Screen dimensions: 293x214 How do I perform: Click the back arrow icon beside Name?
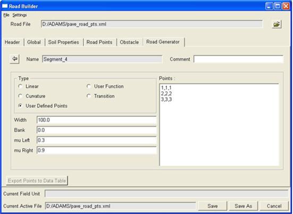click(x=14, y=59)
